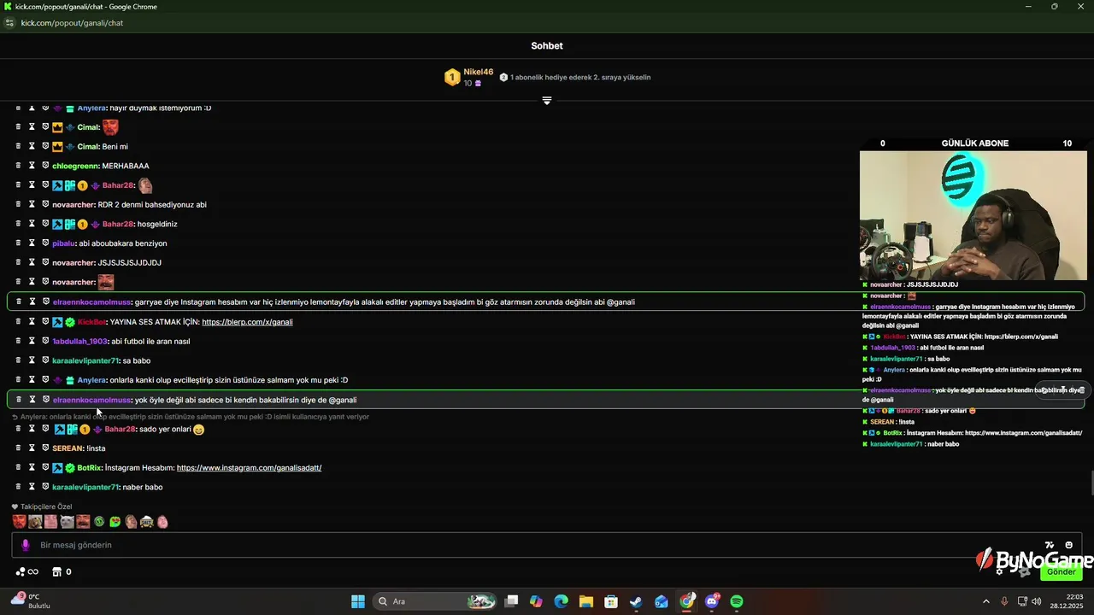This screenshot has height=615, width=1094.
Task: Click the 'Sohbet' chat header title
Action: 547,46
